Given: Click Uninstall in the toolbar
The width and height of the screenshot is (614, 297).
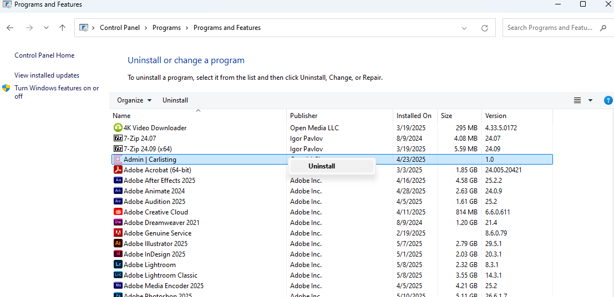Looking at the screenshot, I should click(x=175, y=100).
